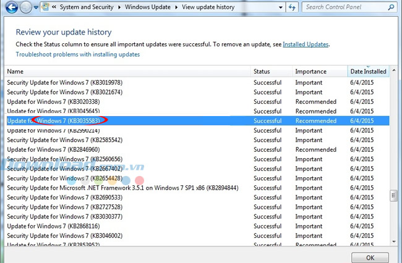This screenshot has width=402, height=263.
Task: Click the OK button
Action: tap(370, 257)
